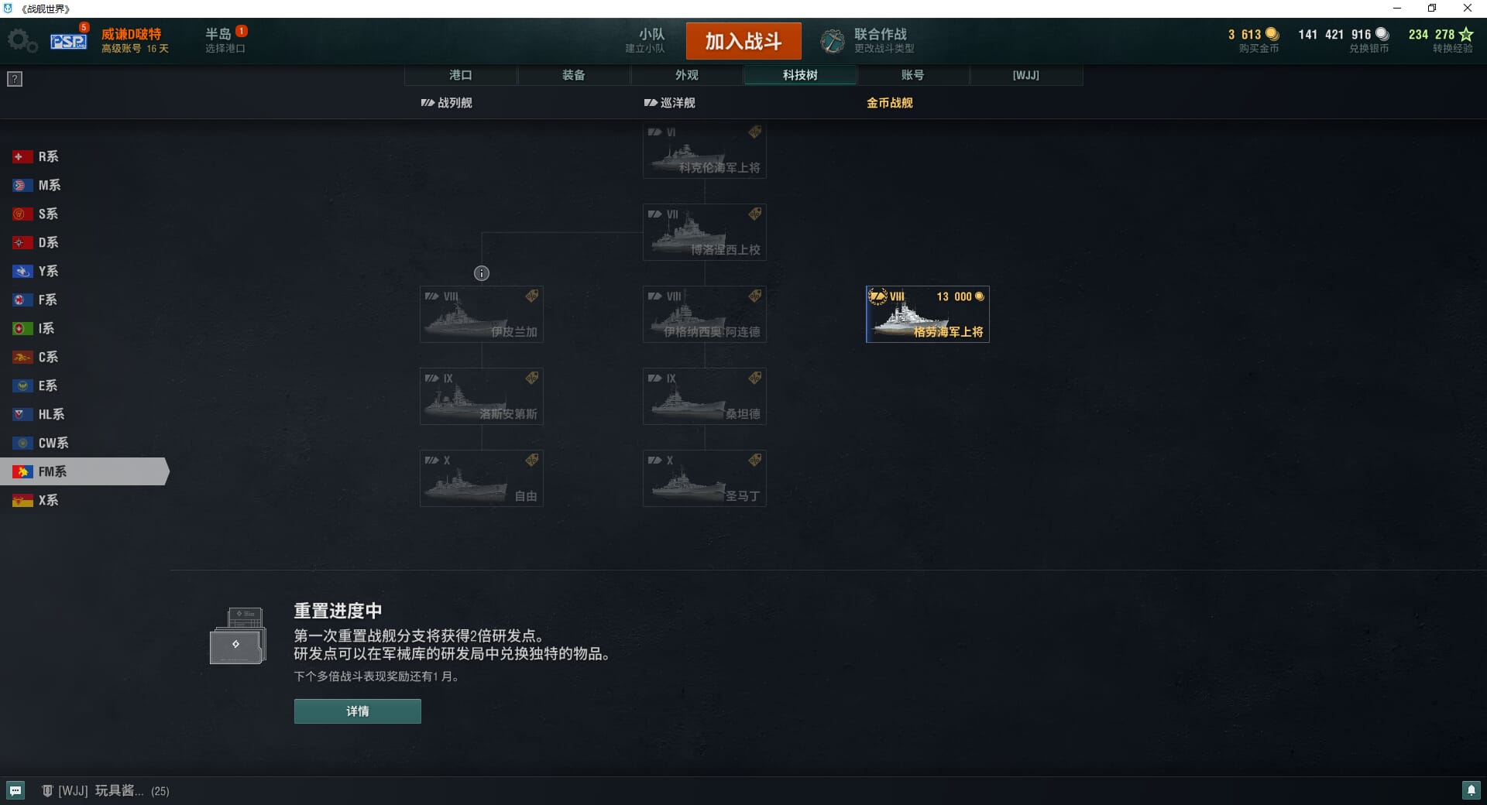Select X系 nation in sidebar

(48, 500)
